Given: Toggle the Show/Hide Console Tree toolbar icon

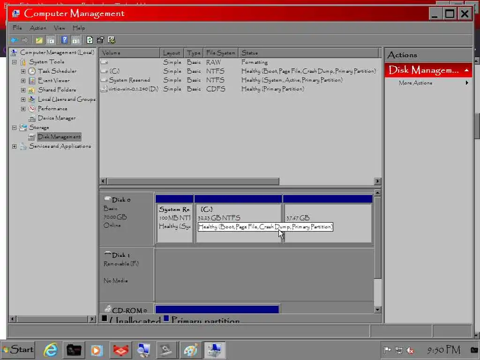Looking at the screenshot, I should tap(51, 40).
